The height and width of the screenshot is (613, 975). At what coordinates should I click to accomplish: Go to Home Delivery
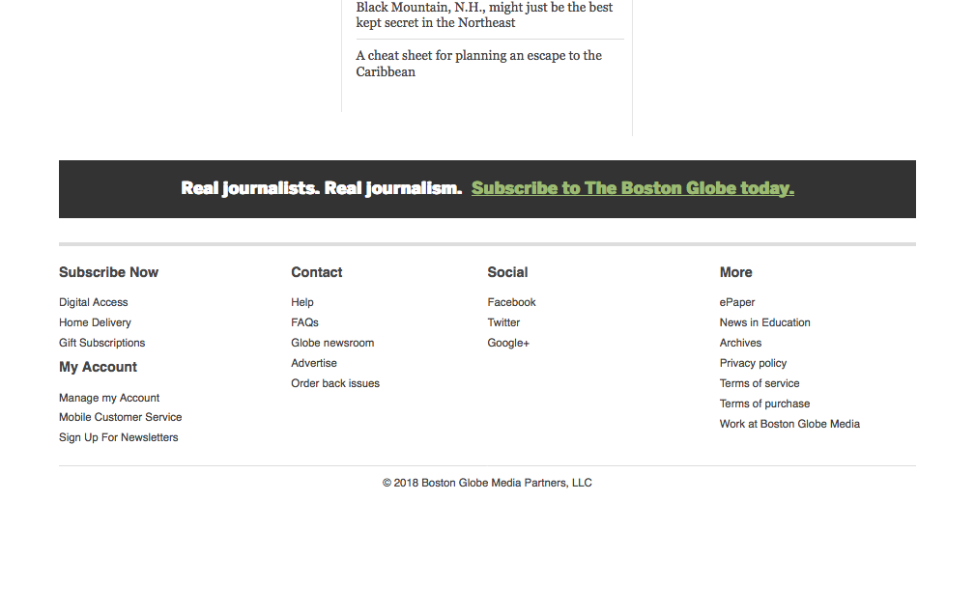(95, 323)
